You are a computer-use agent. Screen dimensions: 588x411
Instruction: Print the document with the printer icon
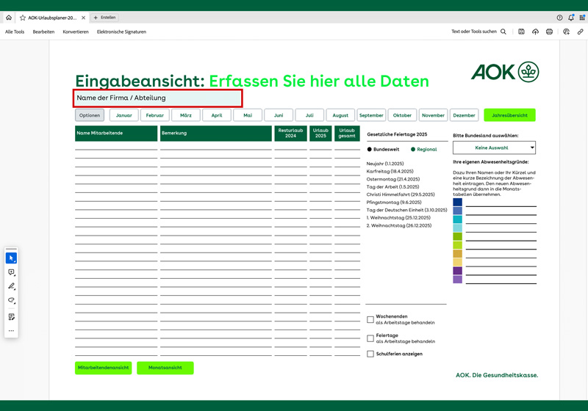[x=549, y=32]
